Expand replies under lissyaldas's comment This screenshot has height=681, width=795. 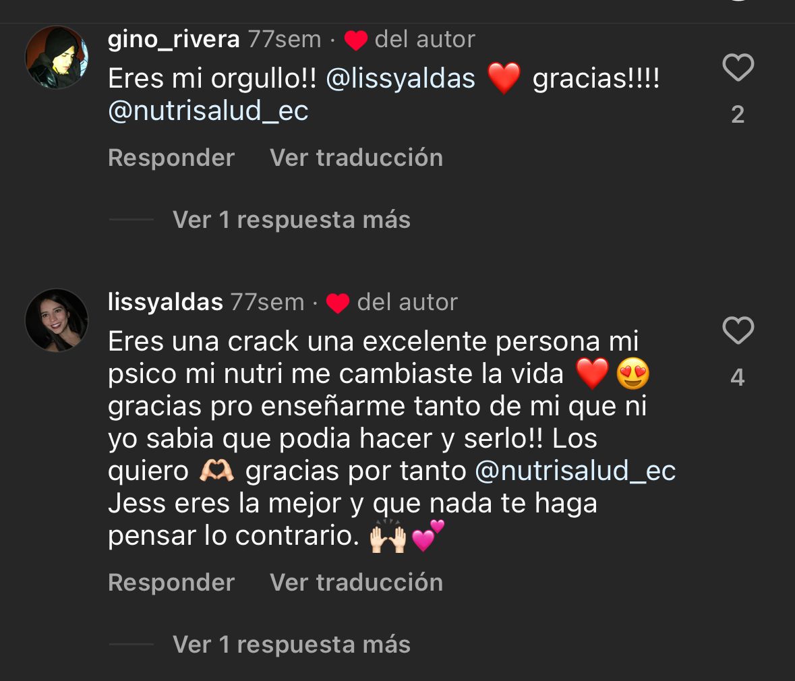[291, 645]
